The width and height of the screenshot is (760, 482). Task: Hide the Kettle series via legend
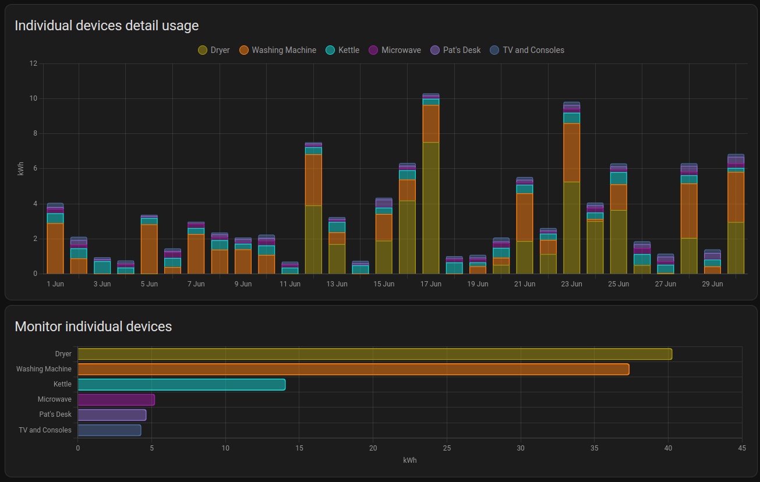[x=342, y=50]
